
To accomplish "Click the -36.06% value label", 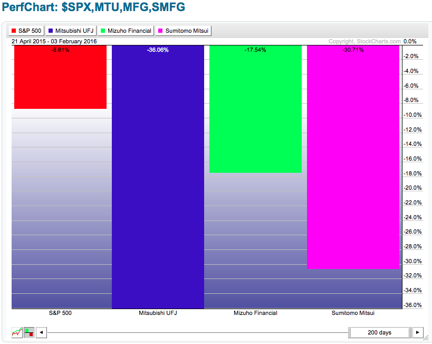I will click(x=158, y=50).
